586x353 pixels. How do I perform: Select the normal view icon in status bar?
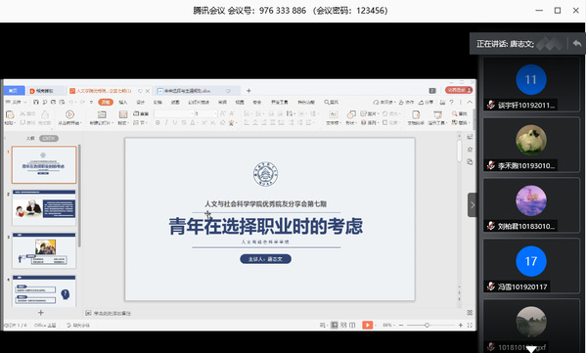point(335,325)
